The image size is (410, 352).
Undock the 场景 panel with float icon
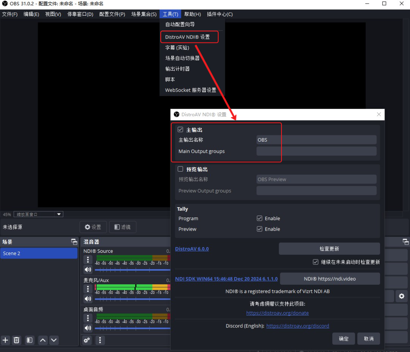click(74, 242)
